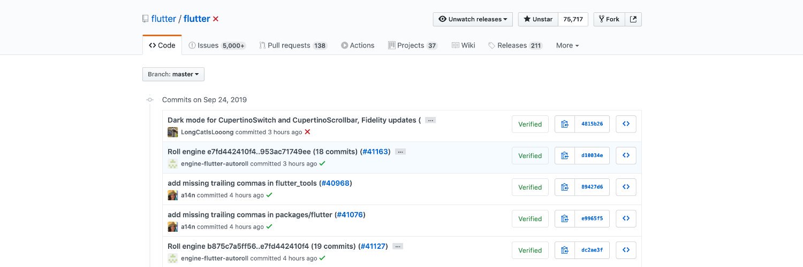Click failed build X on LongCatIsLooong commit

(x=307, y=132)
